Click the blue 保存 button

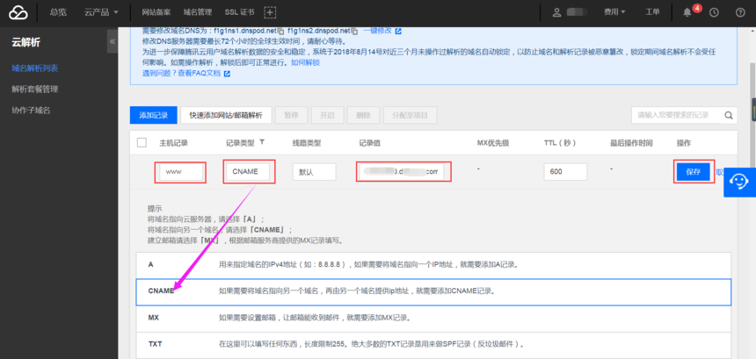(693, 172)
